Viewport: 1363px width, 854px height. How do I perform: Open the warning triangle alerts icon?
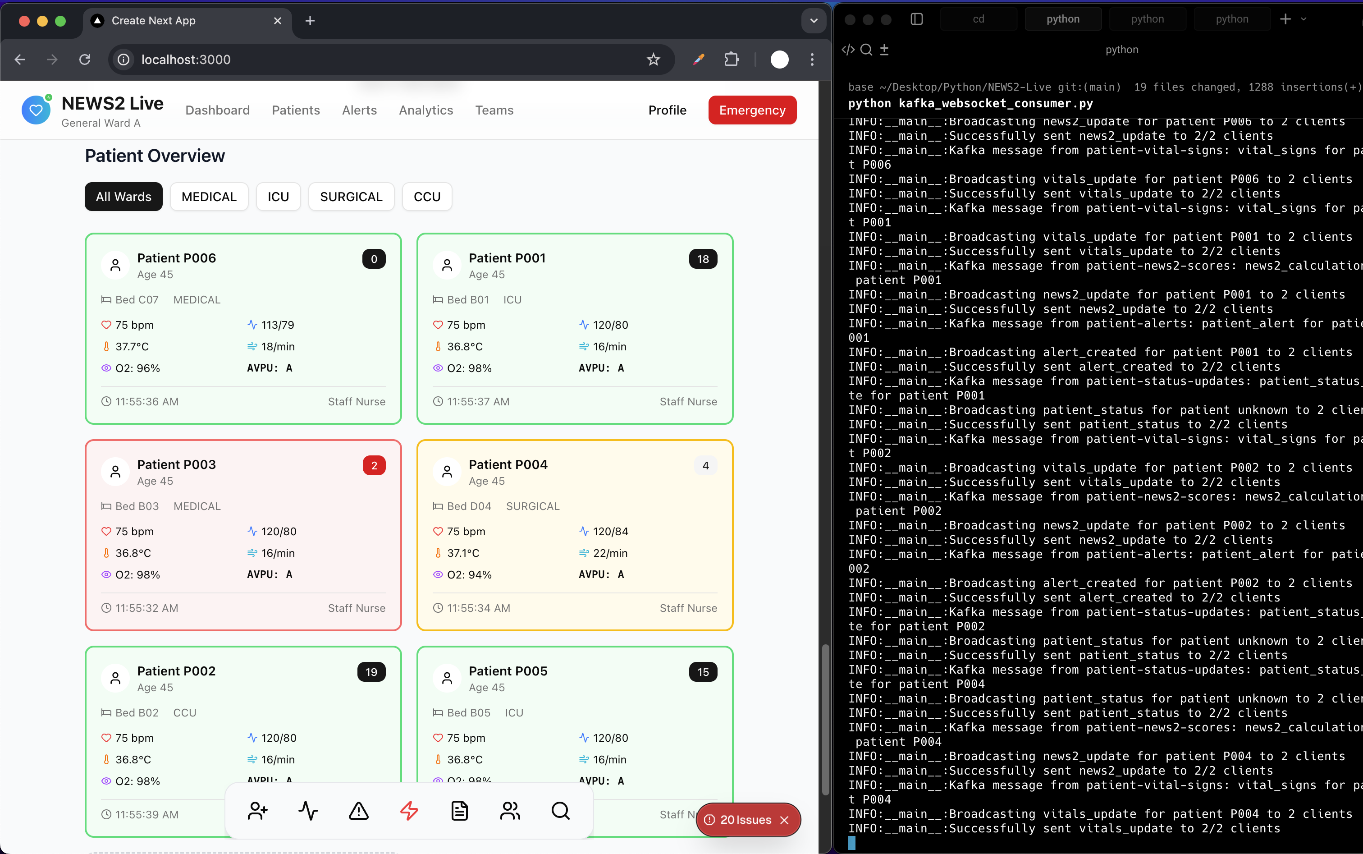[x=358, y=811]
